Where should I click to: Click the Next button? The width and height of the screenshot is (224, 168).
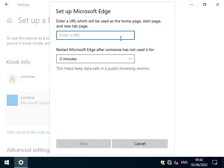coord(83,144)
